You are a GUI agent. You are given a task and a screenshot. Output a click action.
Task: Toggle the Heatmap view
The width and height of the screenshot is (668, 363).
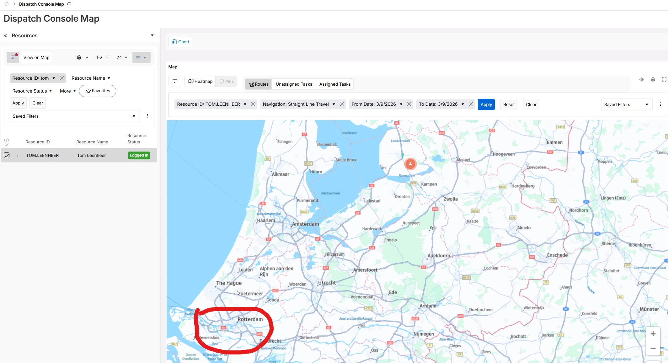[x=200, y=81]
